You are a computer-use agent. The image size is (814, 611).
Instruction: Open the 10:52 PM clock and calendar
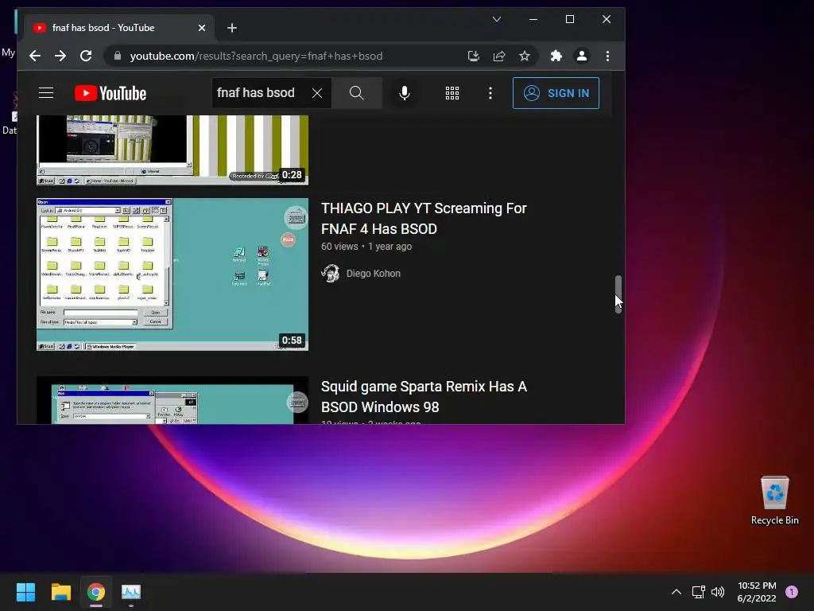757,592
